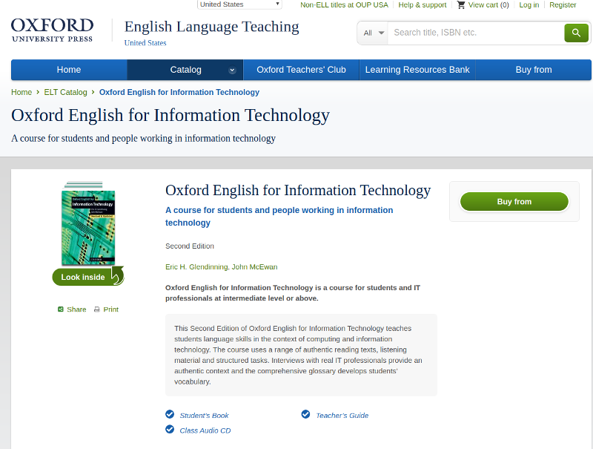The width and height of the screenshot is (593, 449).
Task: Click the Print icon below the book cover
Action: click(97, 309)
